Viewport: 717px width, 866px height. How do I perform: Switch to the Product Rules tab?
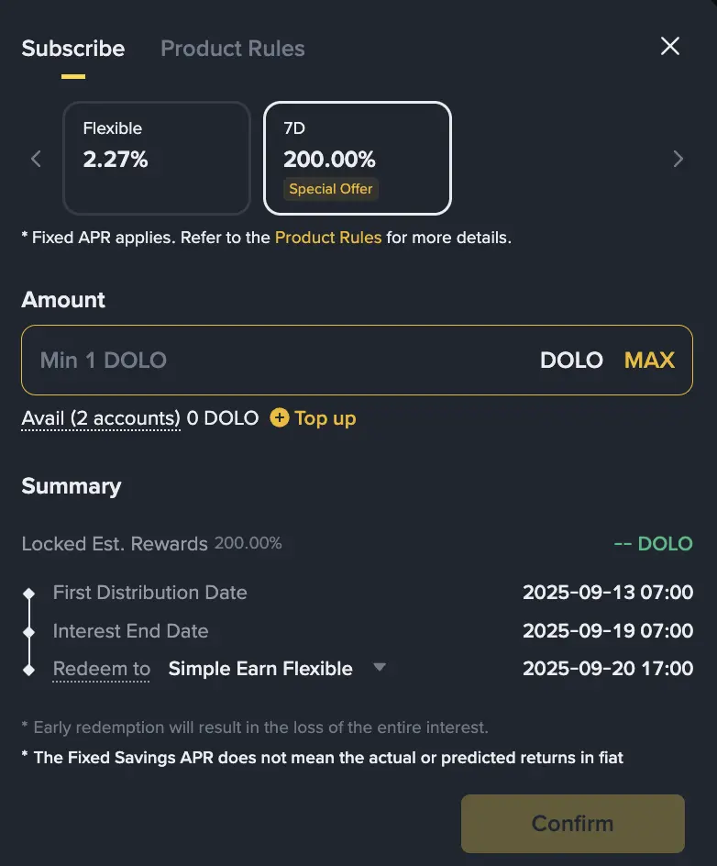(232, 49)
